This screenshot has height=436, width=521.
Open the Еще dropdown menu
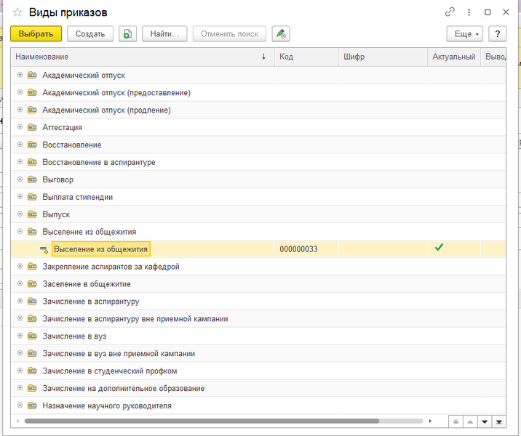[464, 34]
